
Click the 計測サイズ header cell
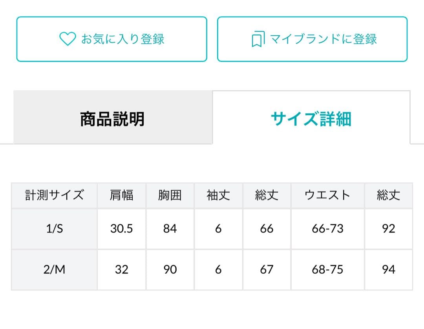pos(55,195)
